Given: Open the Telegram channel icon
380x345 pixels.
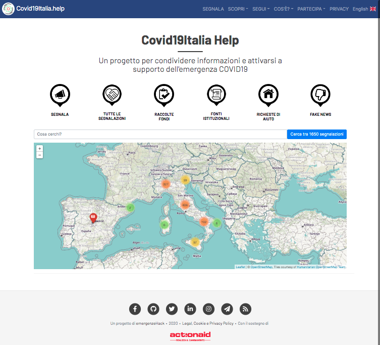Looking at the screenshot, I should 227,309.
